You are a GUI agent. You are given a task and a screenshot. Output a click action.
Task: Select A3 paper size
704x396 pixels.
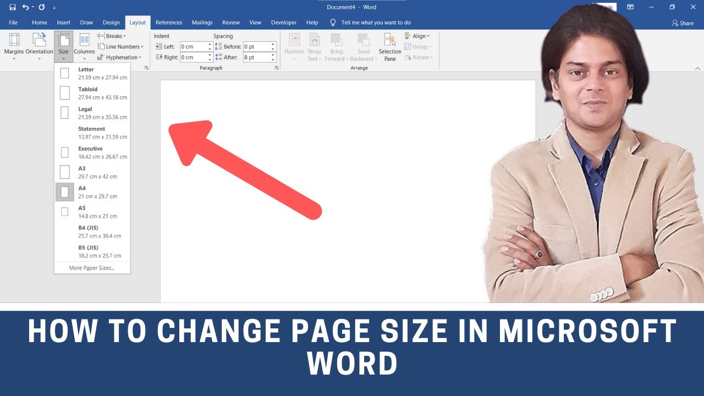(x=92, y=172)
